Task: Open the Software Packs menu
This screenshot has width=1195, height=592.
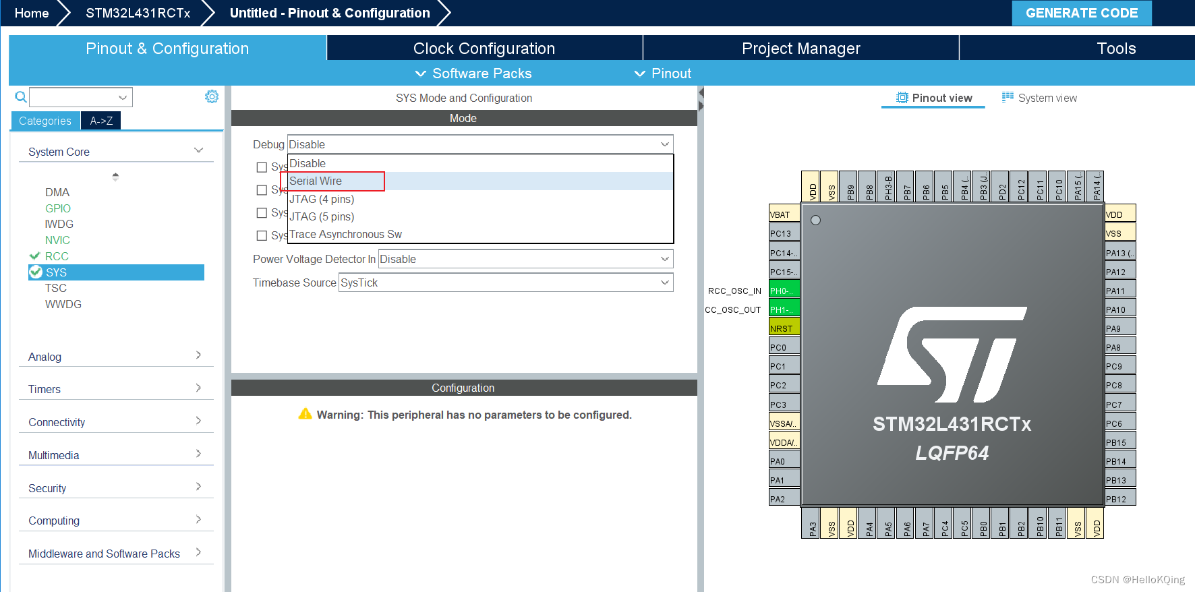Action: coord(473,73)
